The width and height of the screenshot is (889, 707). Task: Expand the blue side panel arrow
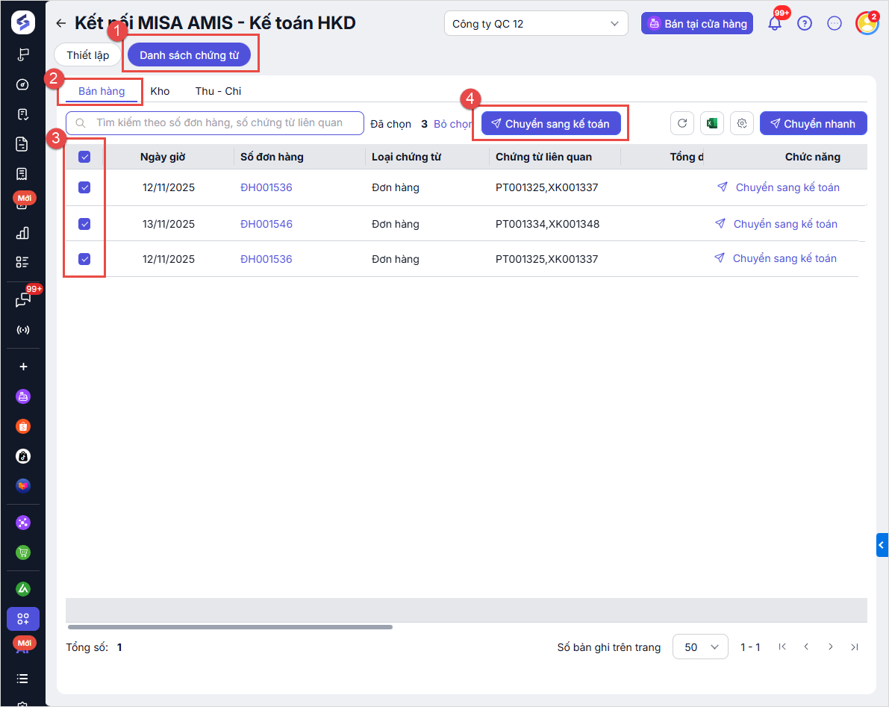[x=882, y=546]
